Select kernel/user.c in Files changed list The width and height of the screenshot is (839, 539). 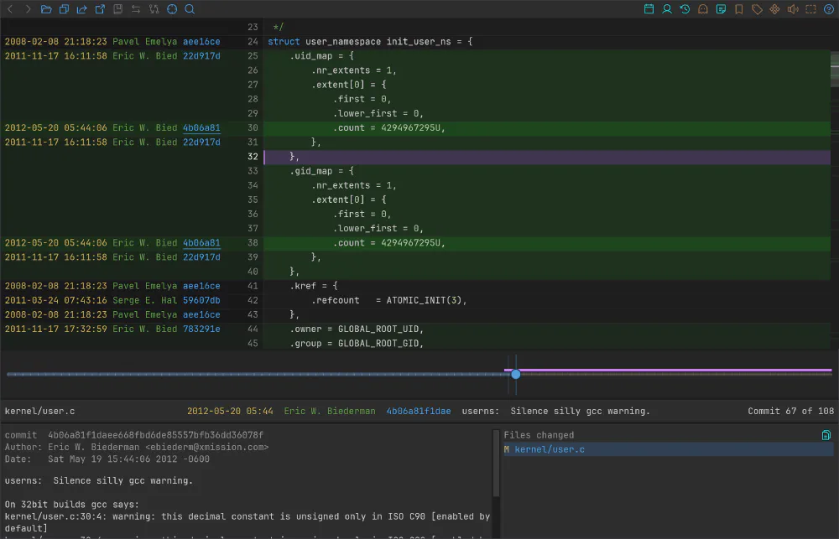(x=668, y=449)
